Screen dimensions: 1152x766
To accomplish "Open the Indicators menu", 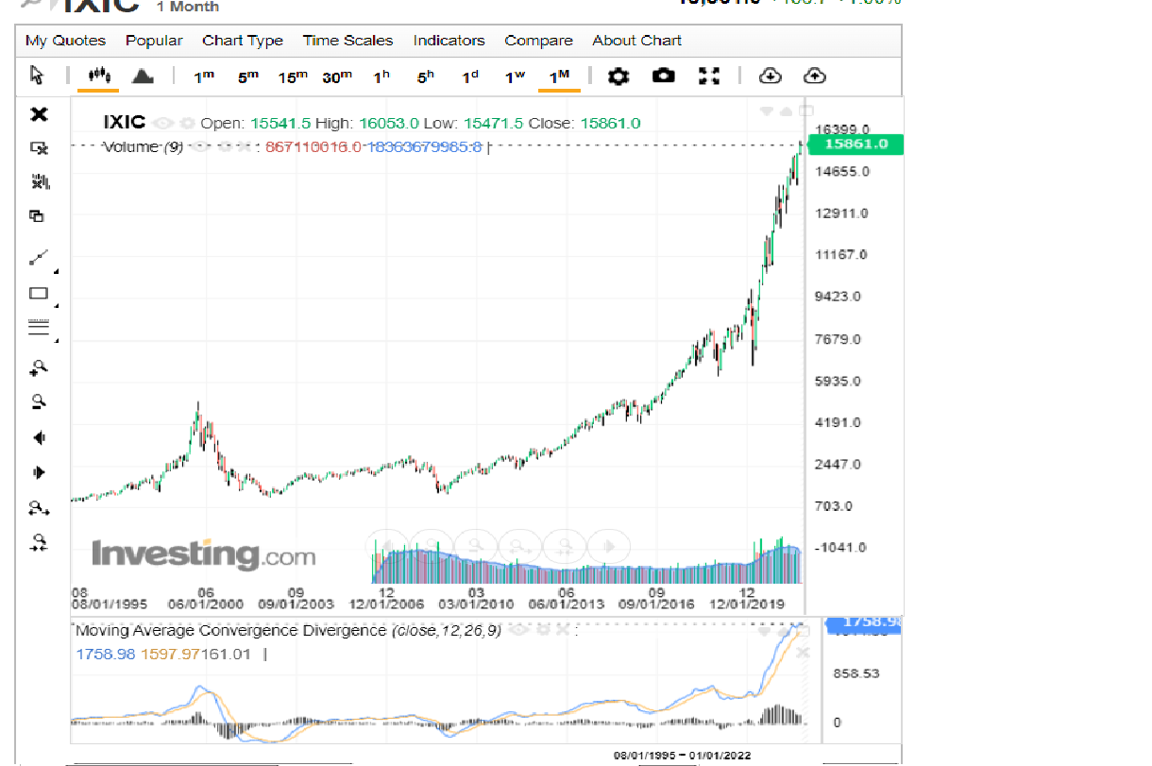I will pyautogui.click(x=449, y=41).
